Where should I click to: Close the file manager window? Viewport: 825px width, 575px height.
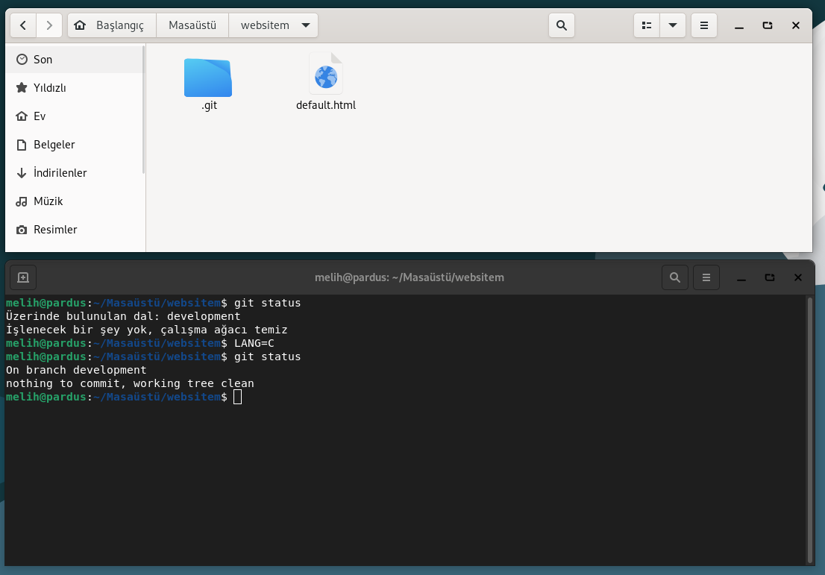pos(796,25)
